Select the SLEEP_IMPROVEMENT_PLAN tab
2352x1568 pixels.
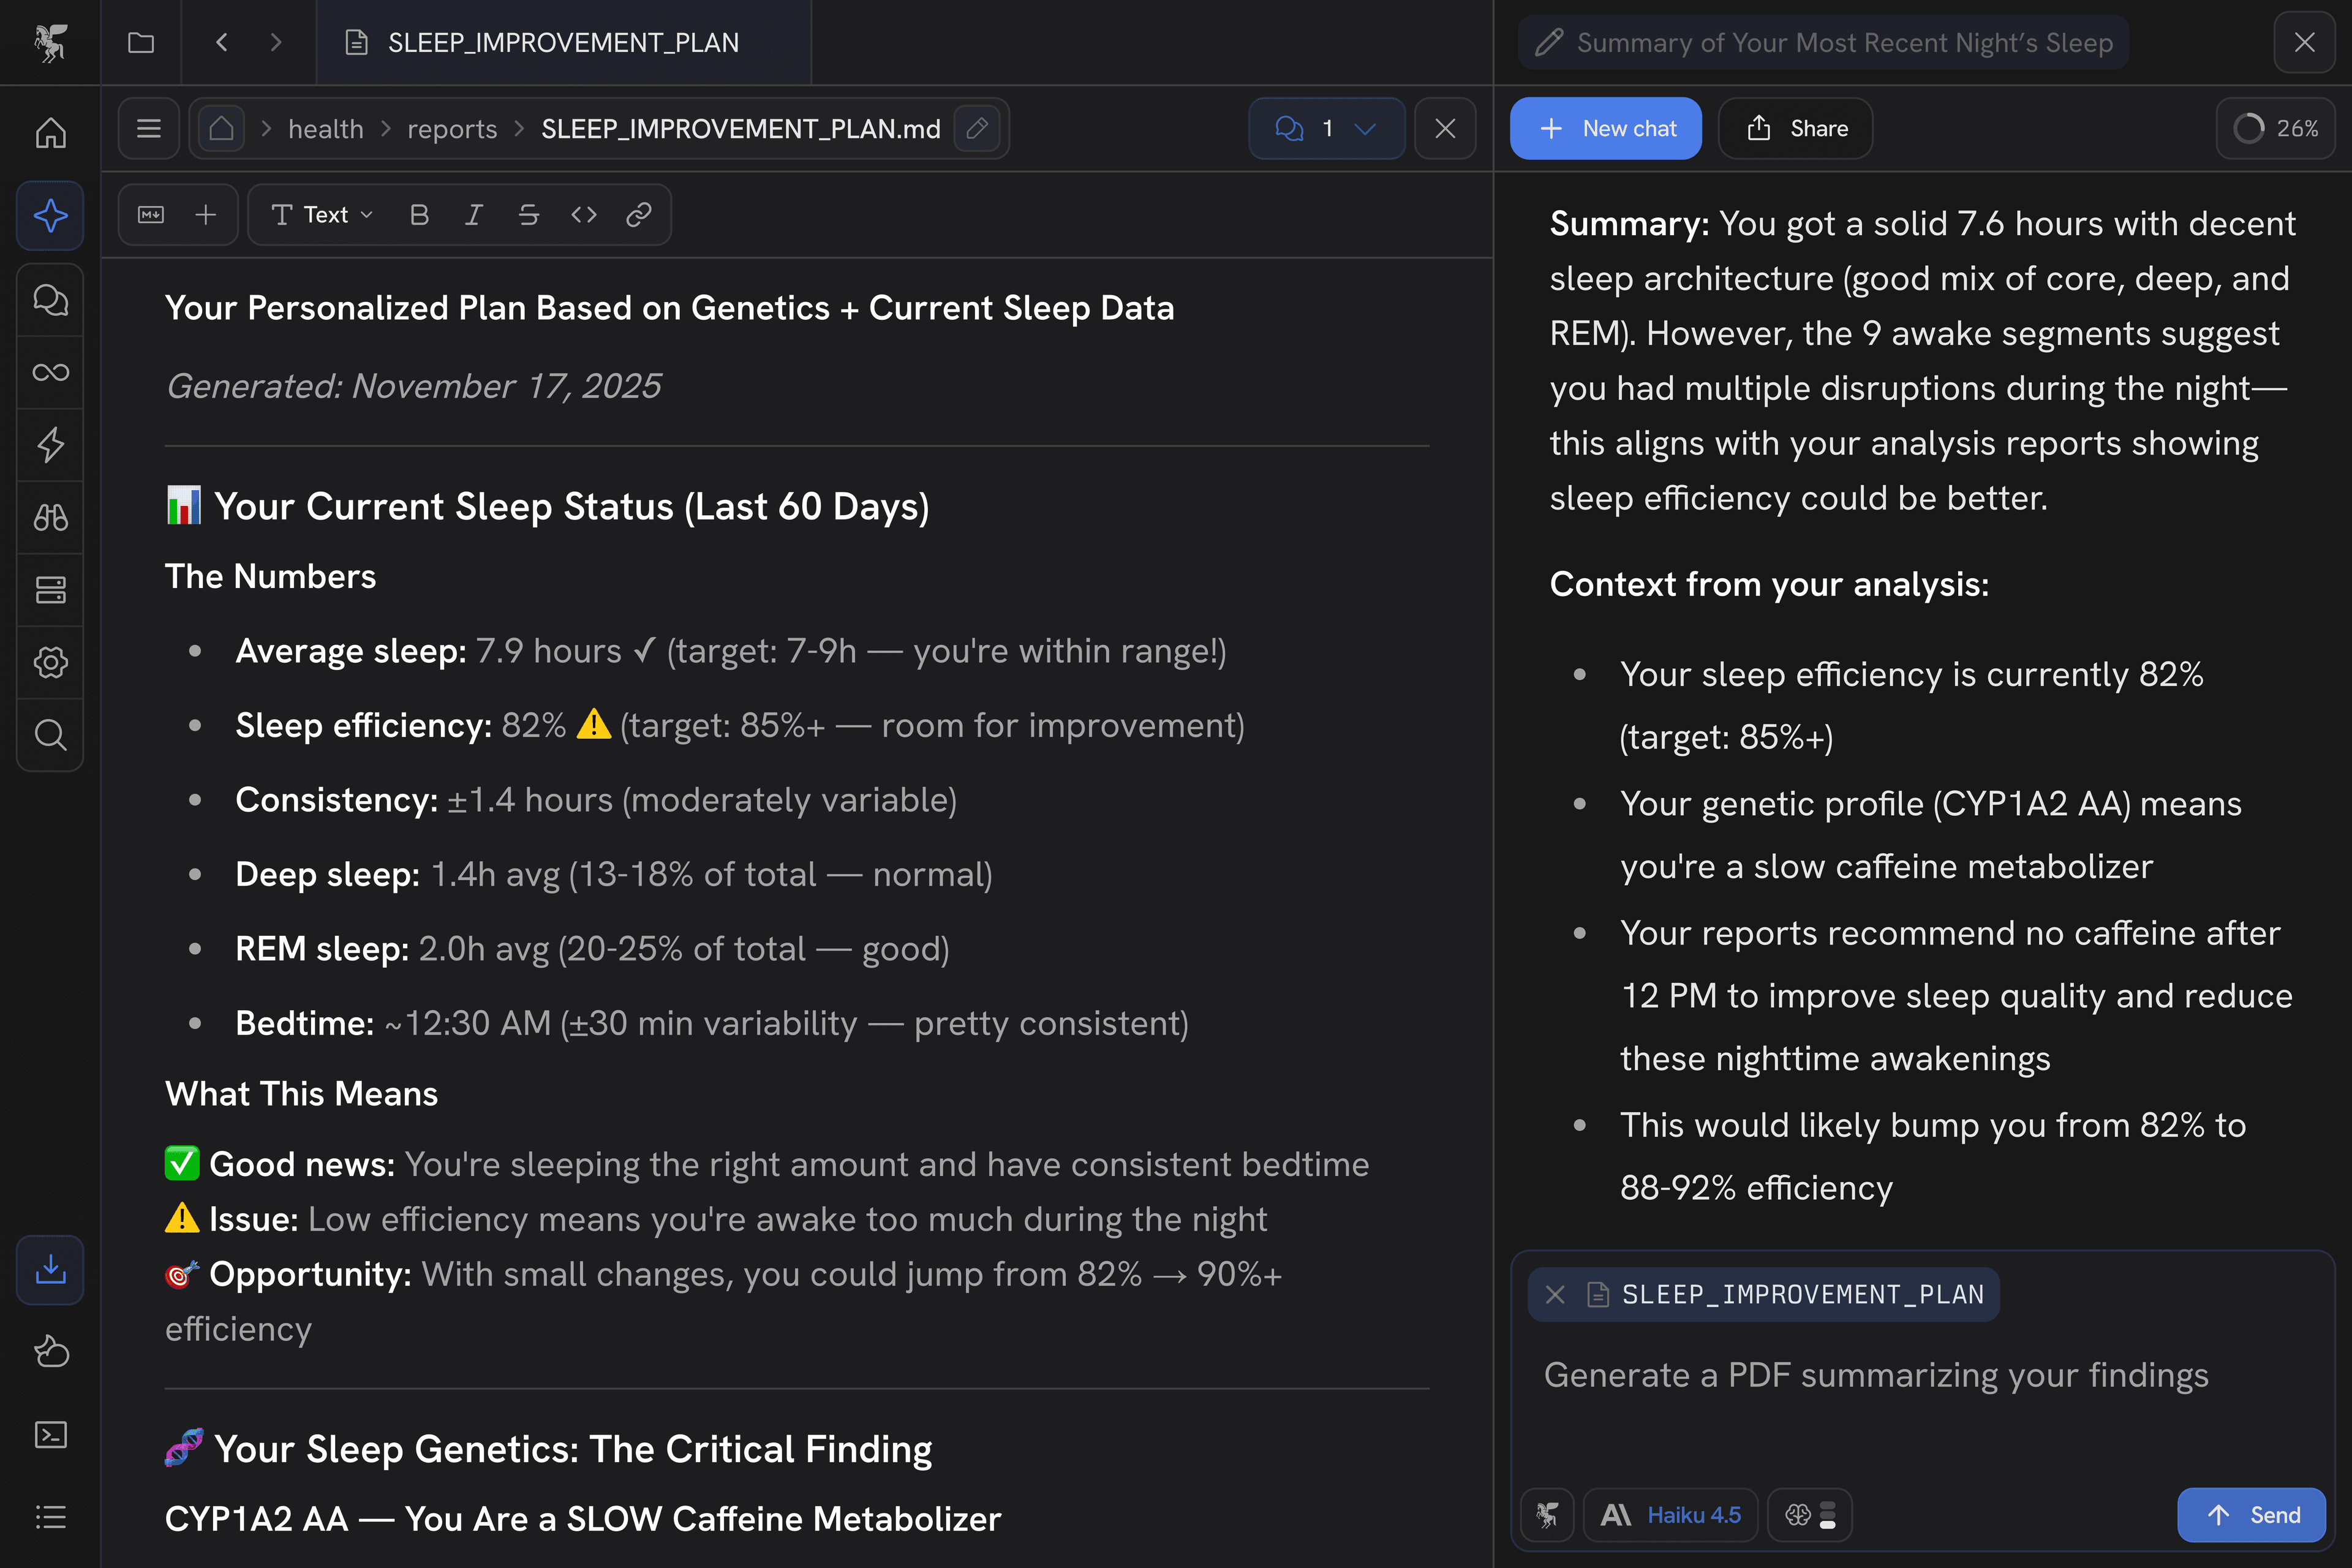563,42
